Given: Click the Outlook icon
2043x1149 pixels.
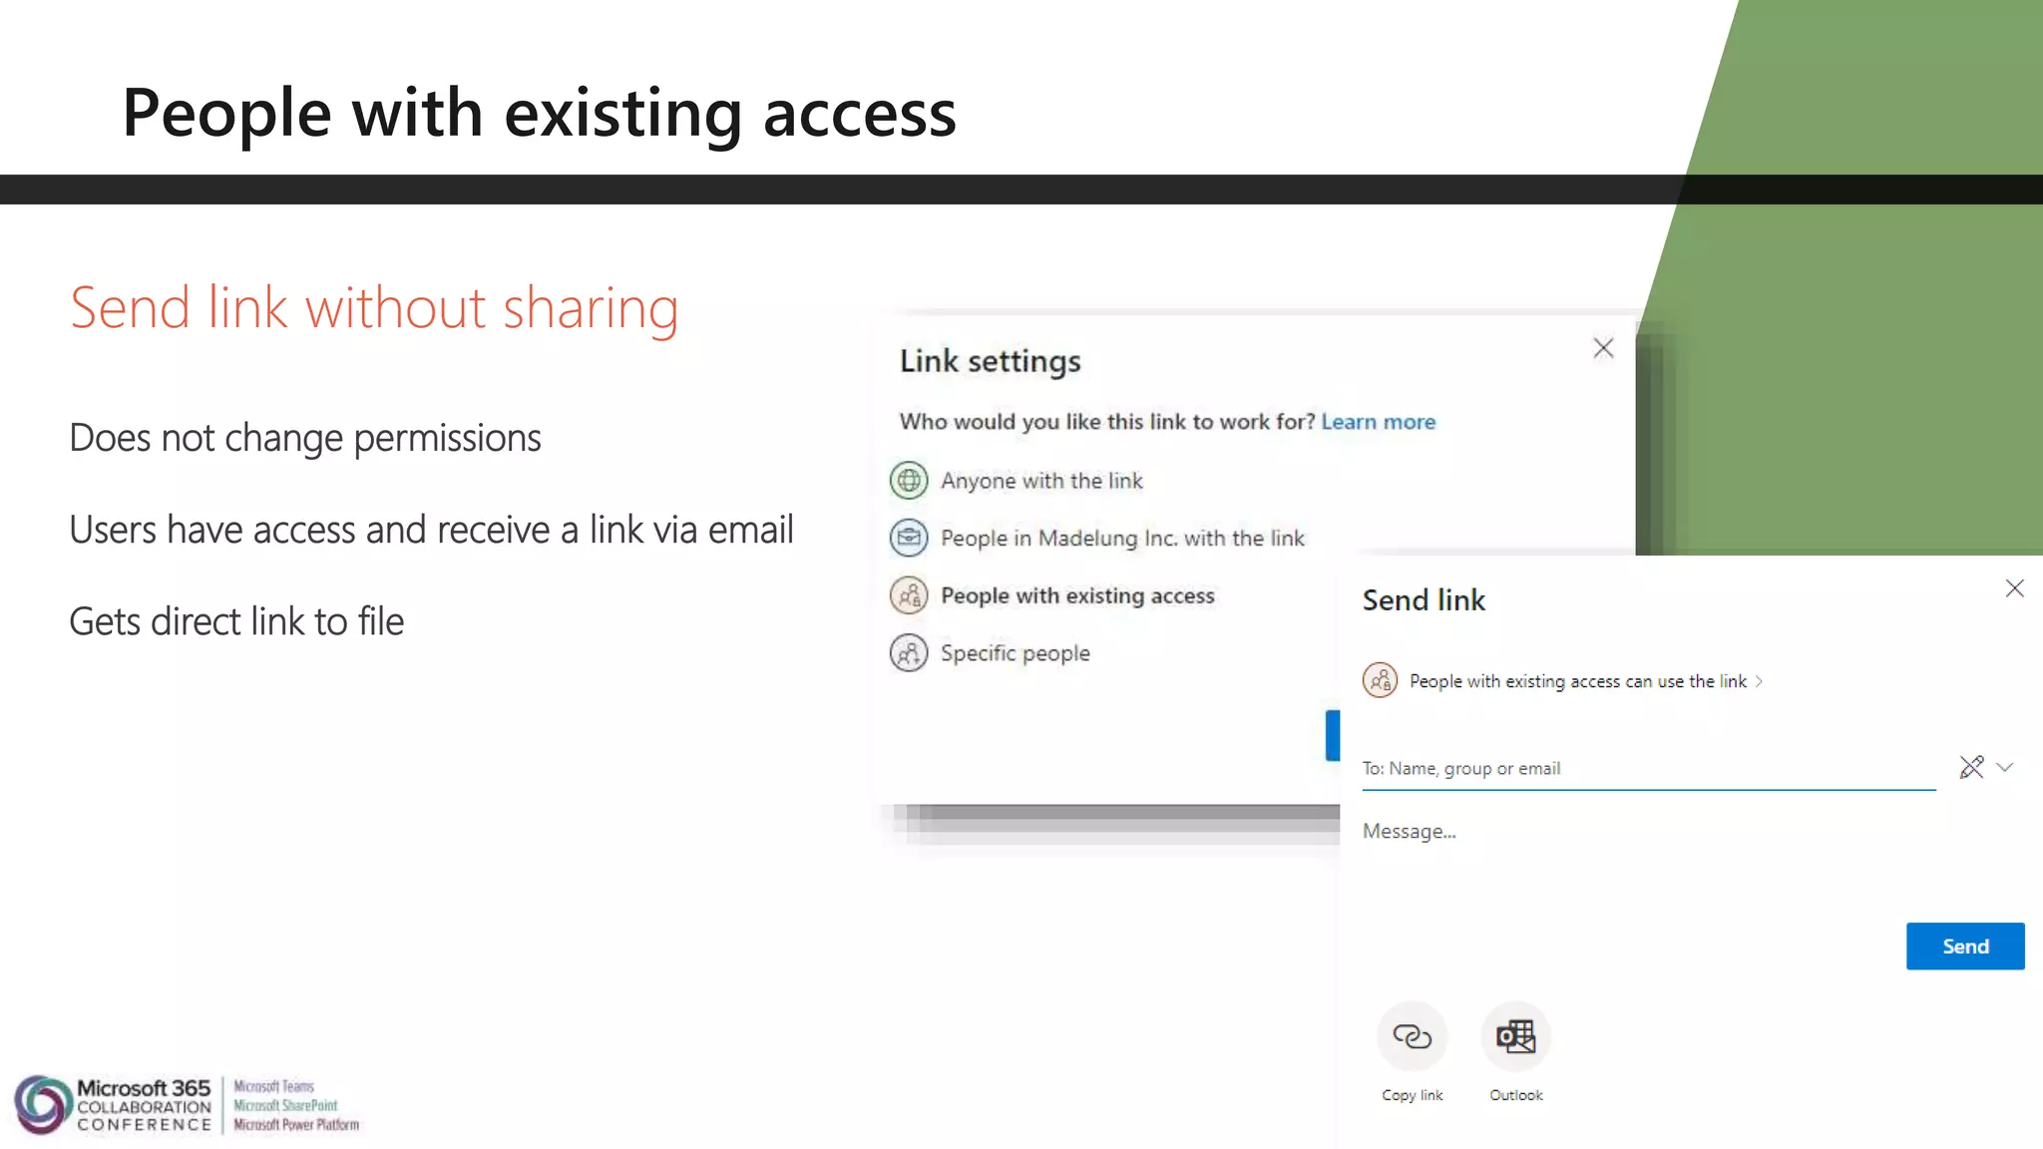Looking at the screenshot, I should [1515, 1036].
